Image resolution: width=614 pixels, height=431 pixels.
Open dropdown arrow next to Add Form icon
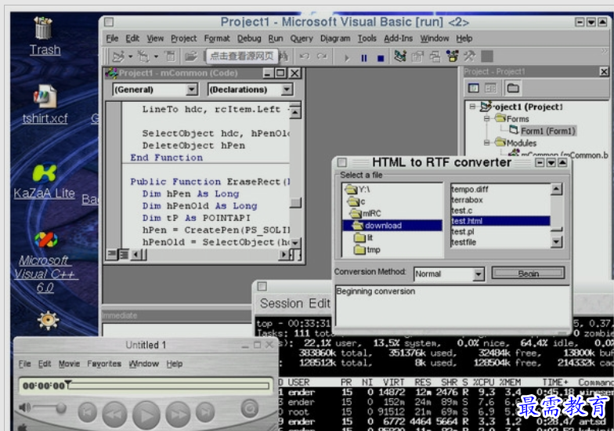click(156, 56)
